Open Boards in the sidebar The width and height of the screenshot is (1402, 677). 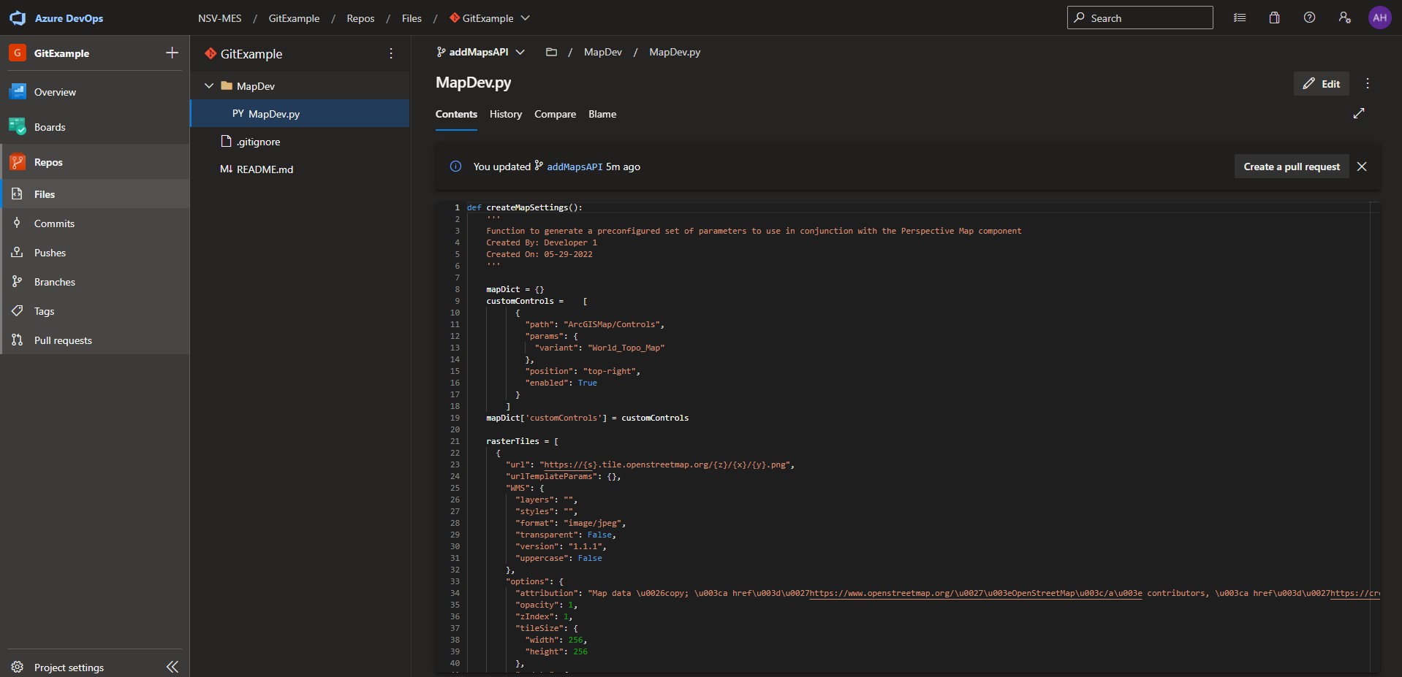[x=95, y=127]
